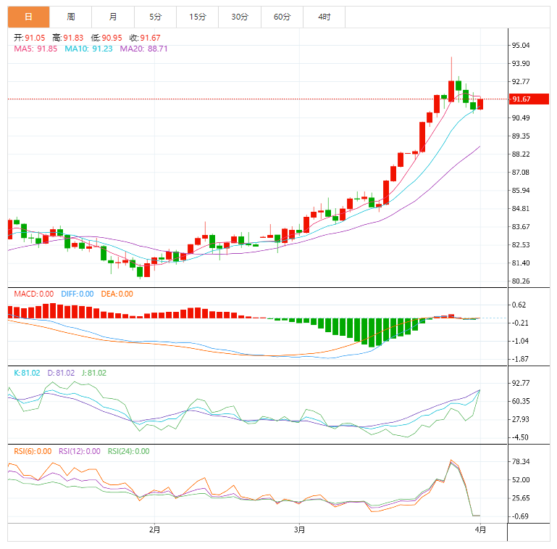
Task: Open the 4时 timeframe tab
Action: pos(324,17)
